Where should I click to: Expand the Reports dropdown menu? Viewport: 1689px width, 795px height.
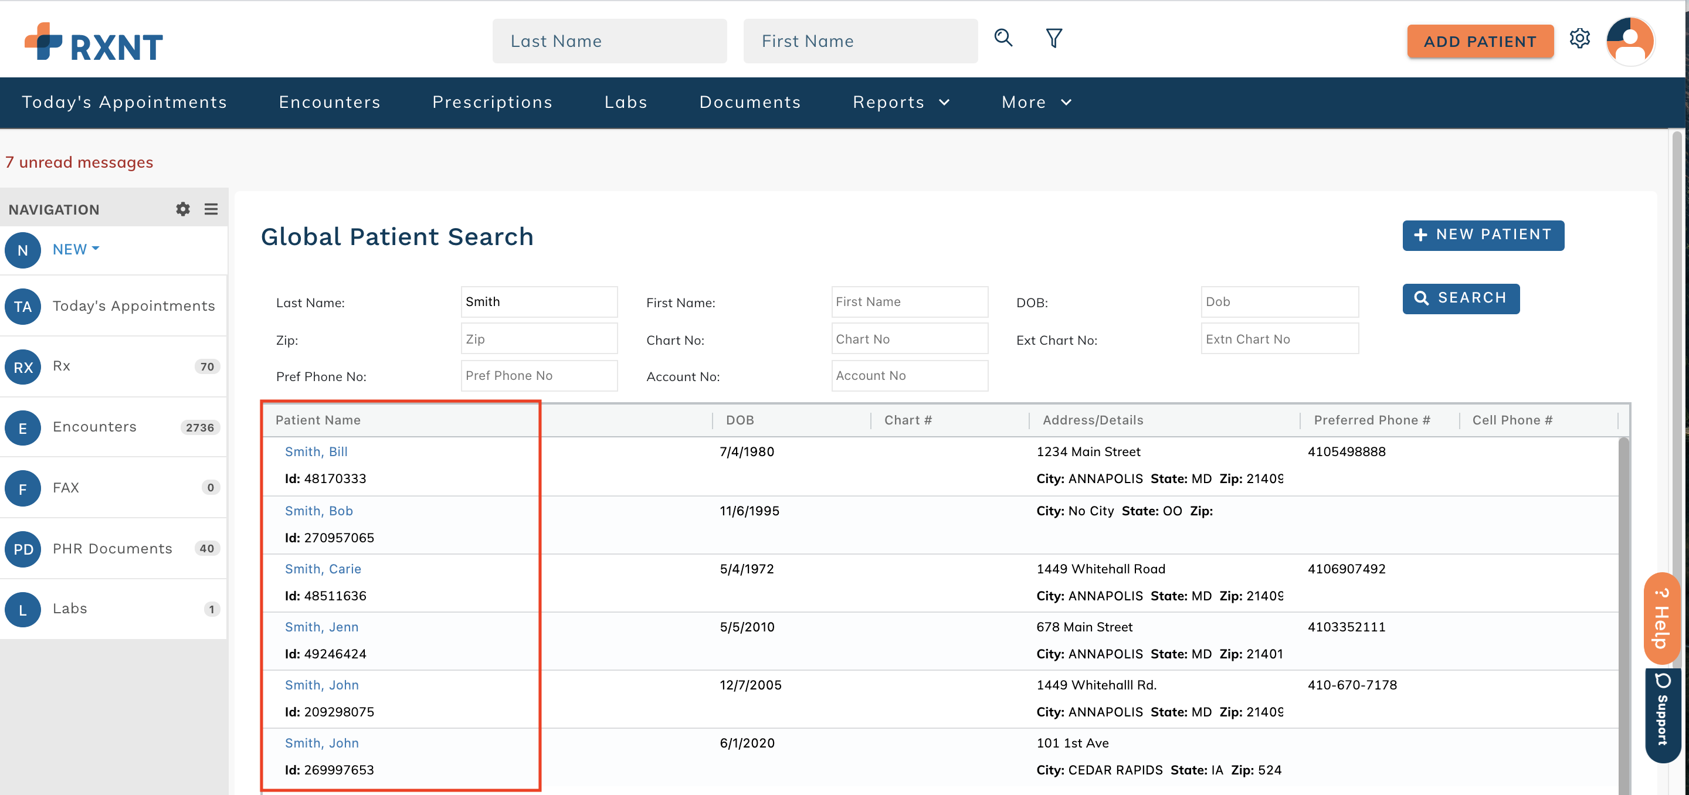900,102
